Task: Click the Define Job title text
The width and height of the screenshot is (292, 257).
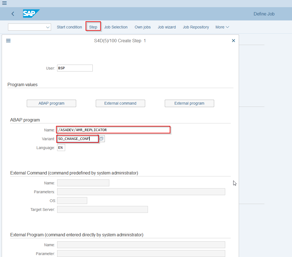Action: click(264, 14)
